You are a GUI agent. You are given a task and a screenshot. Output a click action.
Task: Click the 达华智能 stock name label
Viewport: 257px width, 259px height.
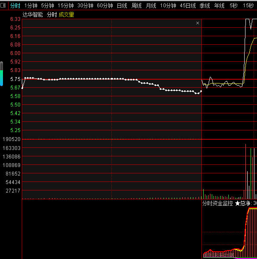pyautogui.click(x=33, y=14)
